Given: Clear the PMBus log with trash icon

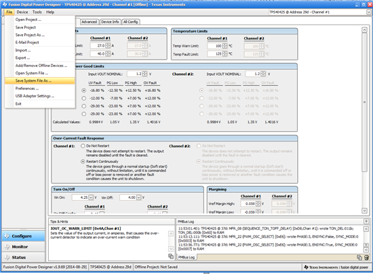Looking at the screenshot, I should coord(367,257).
